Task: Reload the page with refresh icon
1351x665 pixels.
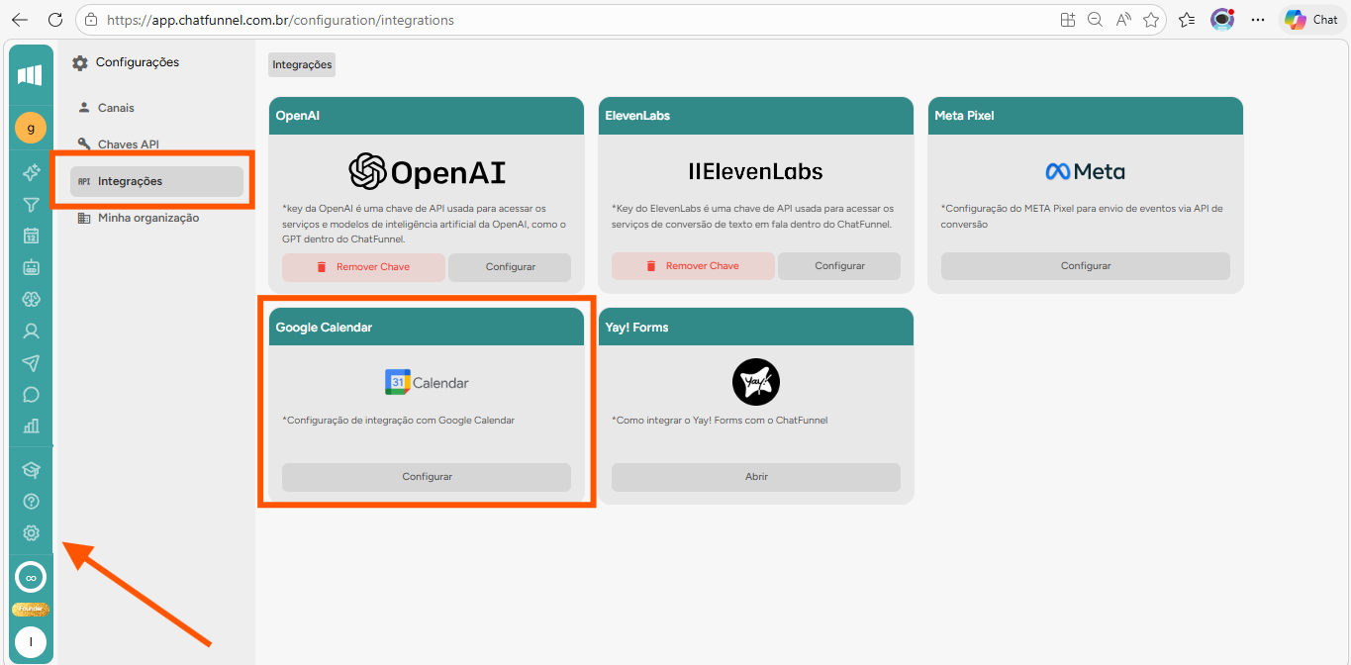Action: [55, 19]
